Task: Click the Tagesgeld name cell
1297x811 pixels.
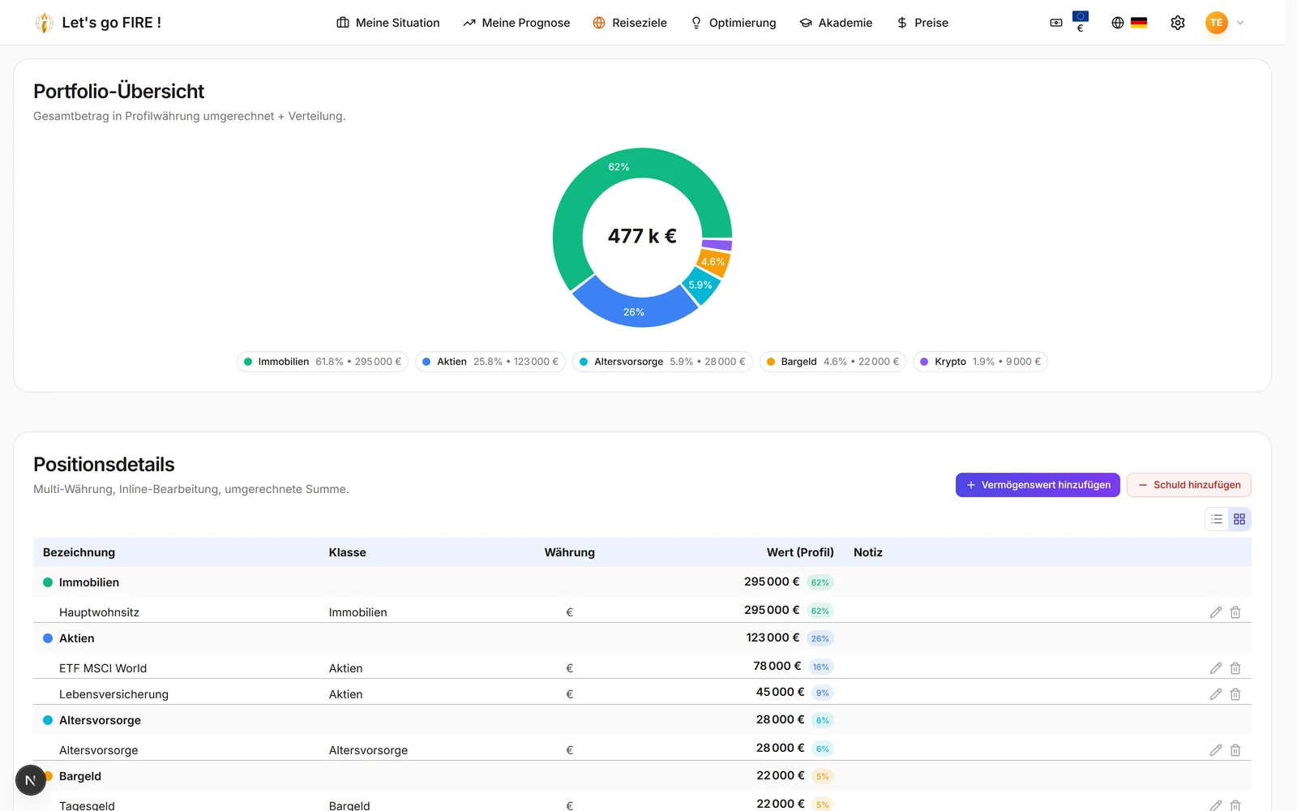Action: click(87, 805)
